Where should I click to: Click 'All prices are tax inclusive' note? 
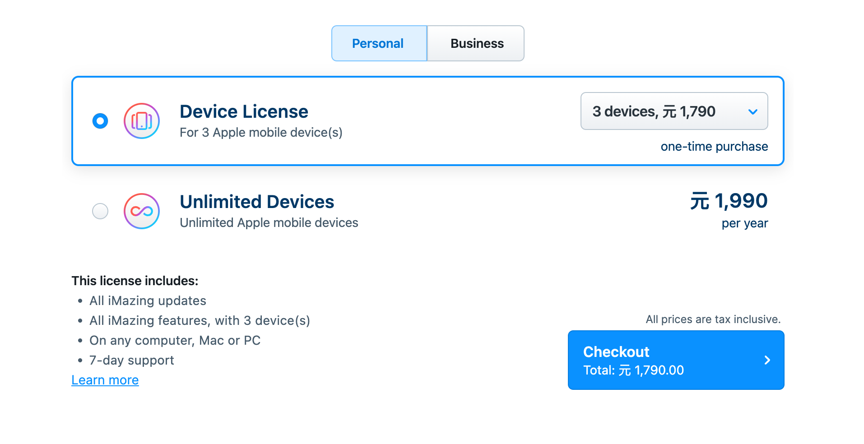pyautogui.click(x=713, y=319)
